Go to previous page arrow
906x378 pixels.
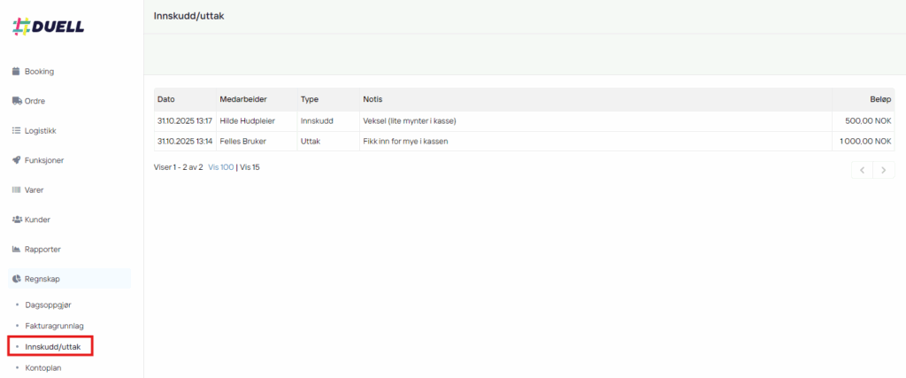click(x=862, y=170)
